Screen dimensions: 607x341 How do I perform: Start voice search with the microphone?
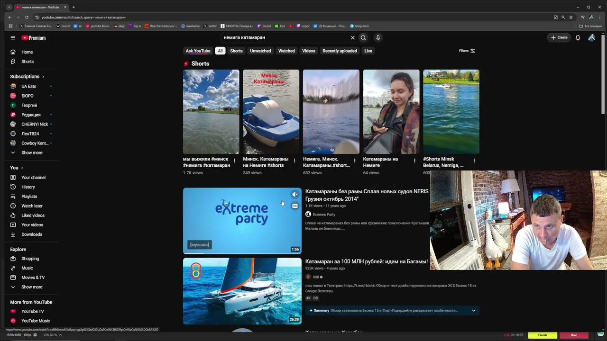tap(378, 38)
